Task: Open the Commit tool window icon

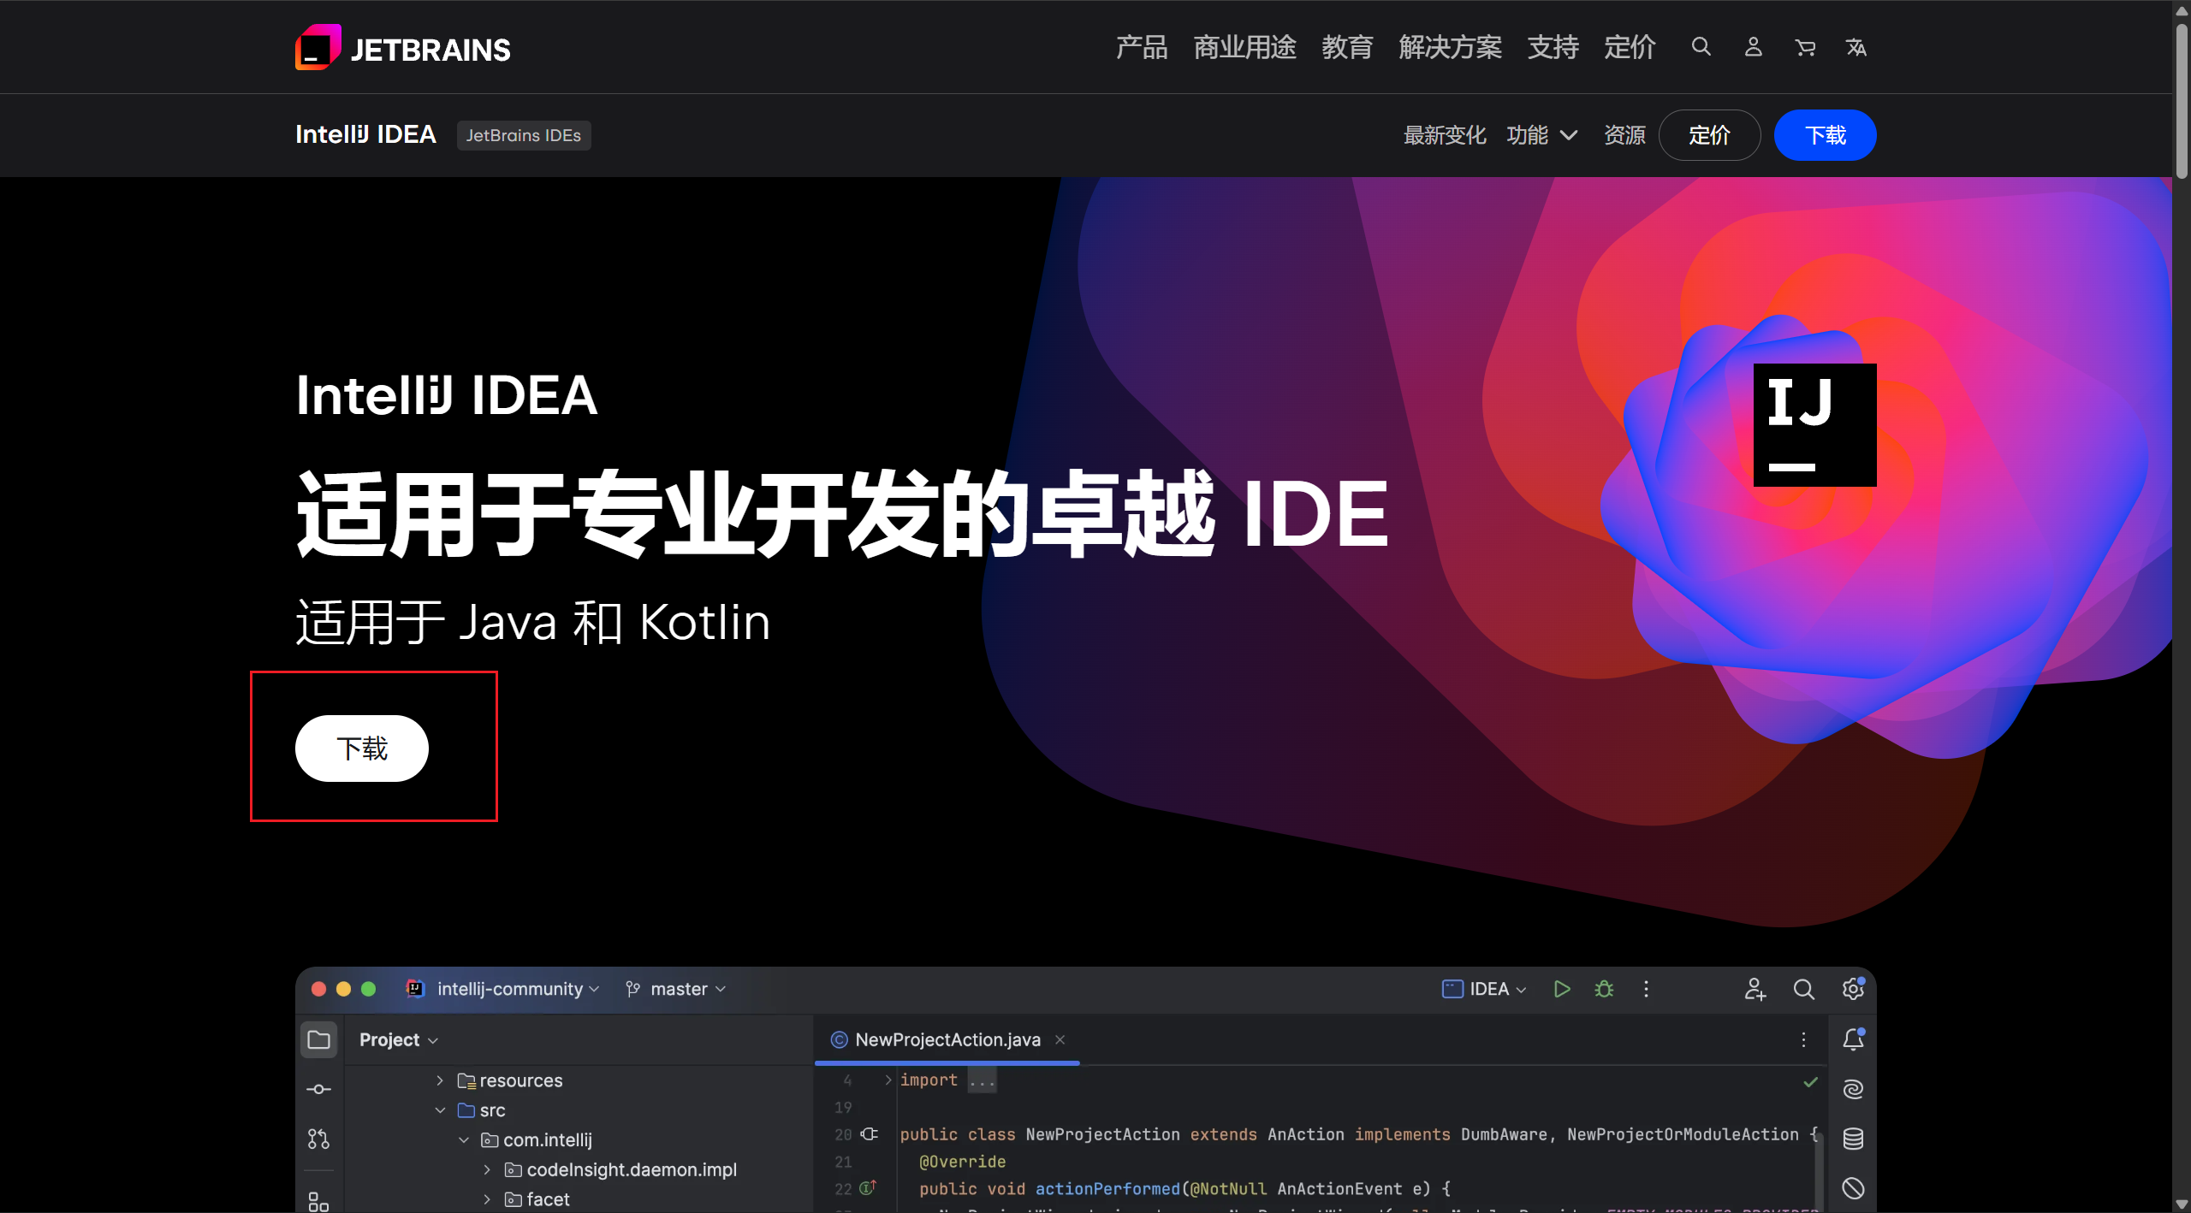Action: [x=318, y=1089]
